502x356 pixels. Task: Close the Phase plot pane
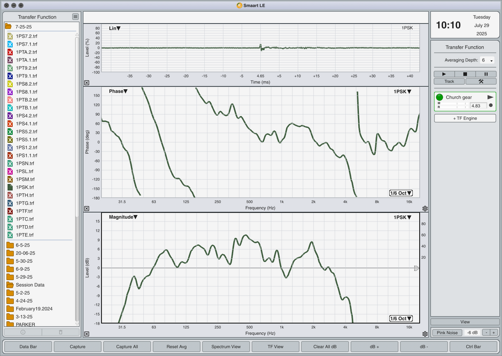pos(87,208)
